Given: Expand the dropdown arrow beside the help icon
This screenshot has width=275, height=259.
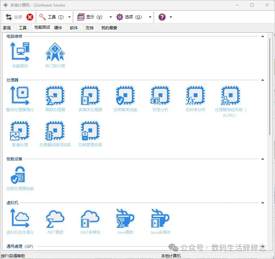Looking at the screenshot, I should coord(171,17).
